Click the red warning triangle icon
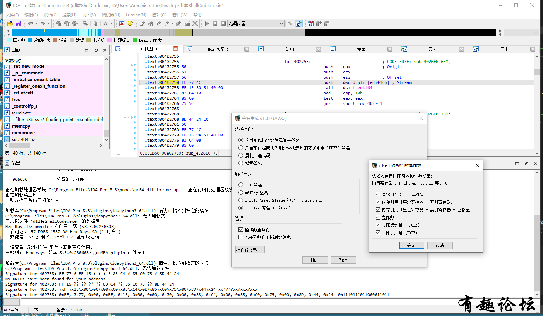 (122, 23)
